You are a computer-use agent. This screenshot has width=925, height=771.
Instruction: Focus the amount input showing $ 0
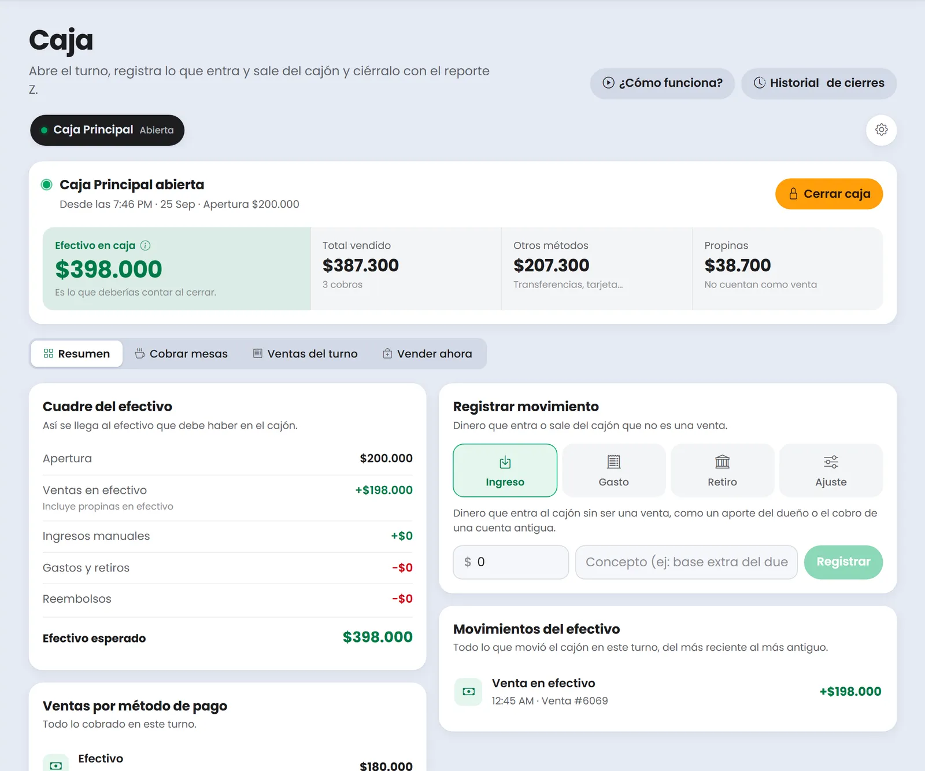pyautogui.click(x=511, y=562)
